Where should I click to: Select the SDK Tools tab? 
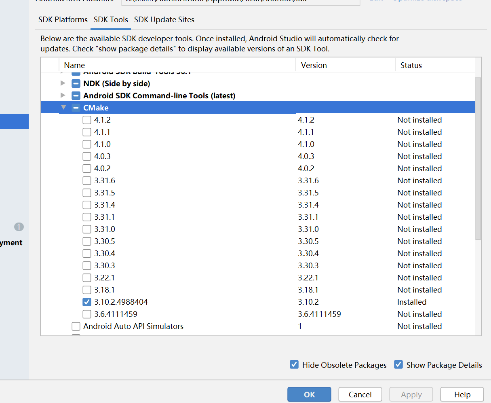click(111, 19)
